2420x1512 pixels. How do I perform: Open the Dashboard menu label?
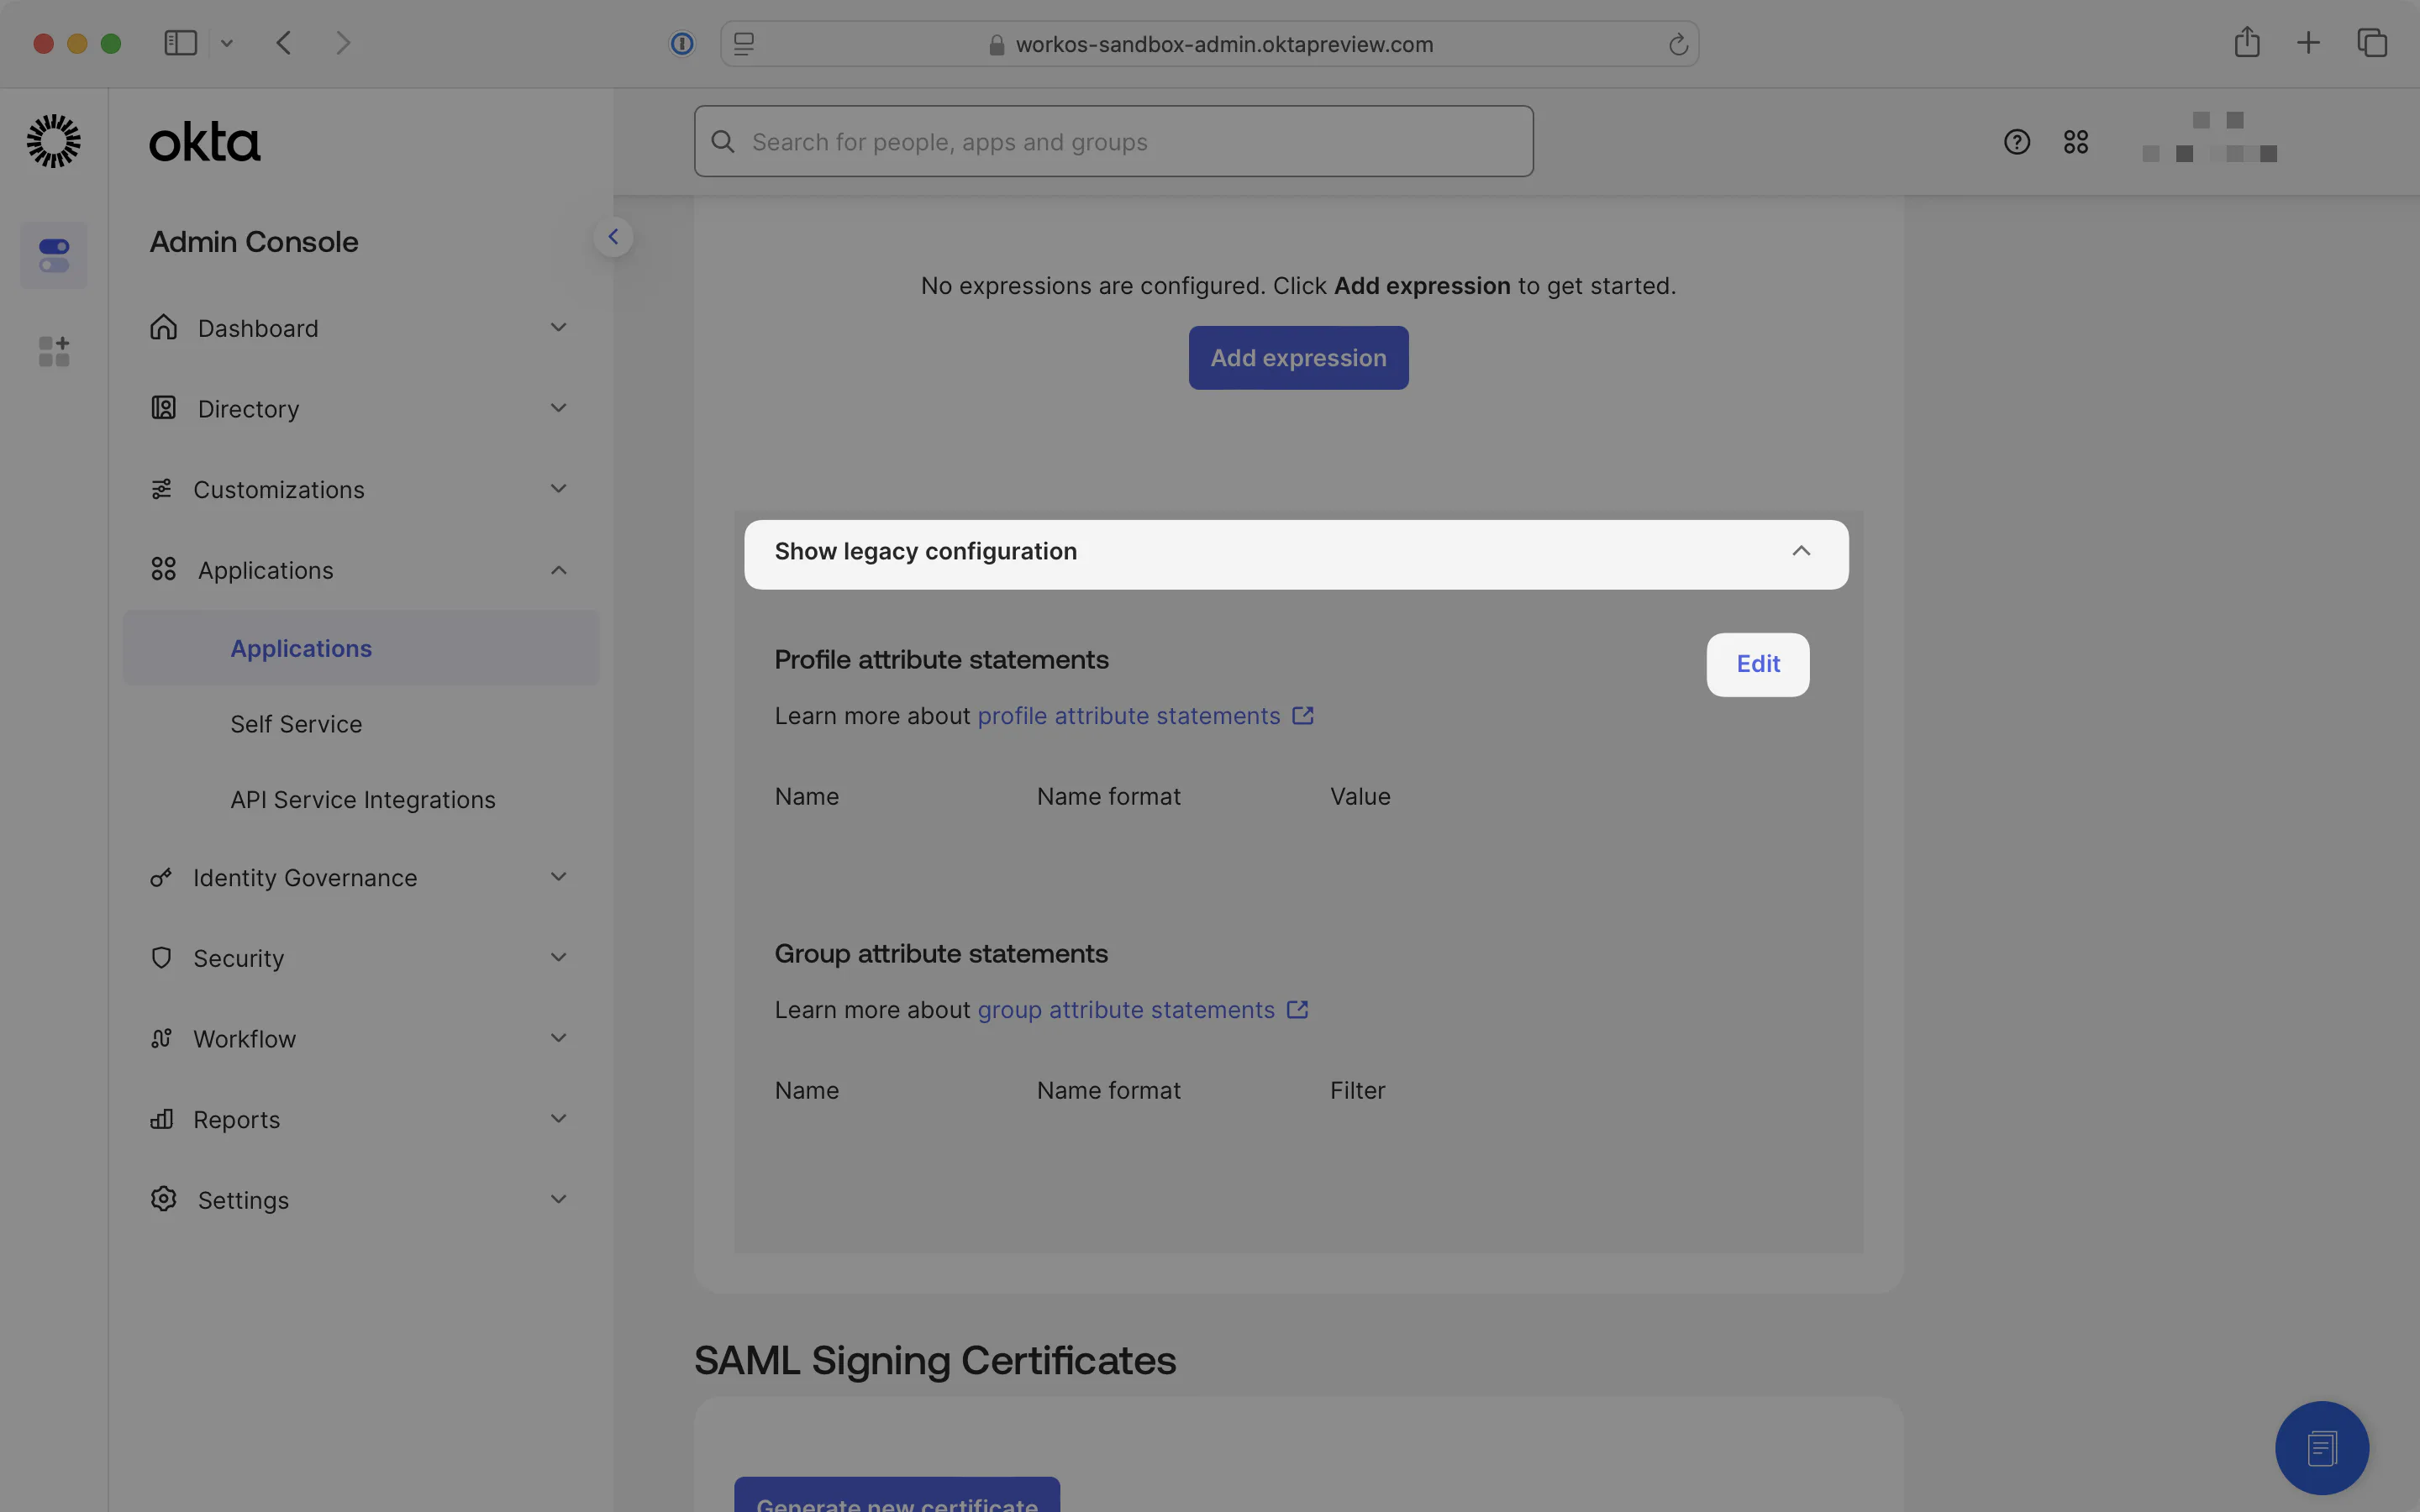pos(258,328)
